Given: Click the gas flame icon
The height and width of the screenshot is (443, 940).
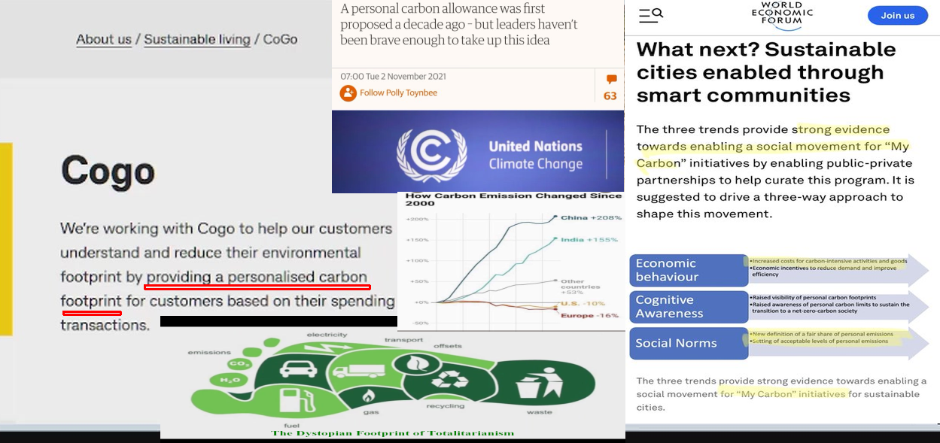Looking at the screenshot, I should point(368,395).
